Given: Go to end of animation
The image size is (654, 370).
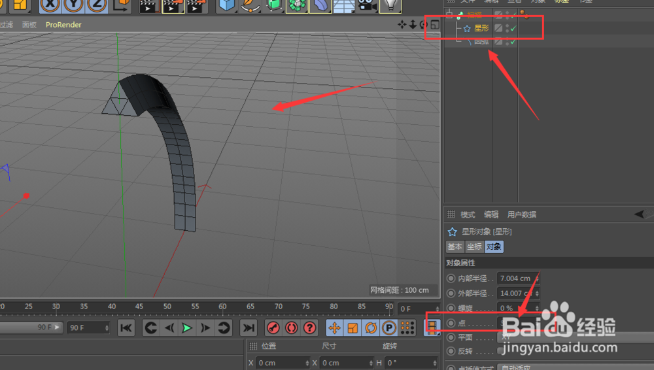Looking at the screenshot, I should click(249, 328).
